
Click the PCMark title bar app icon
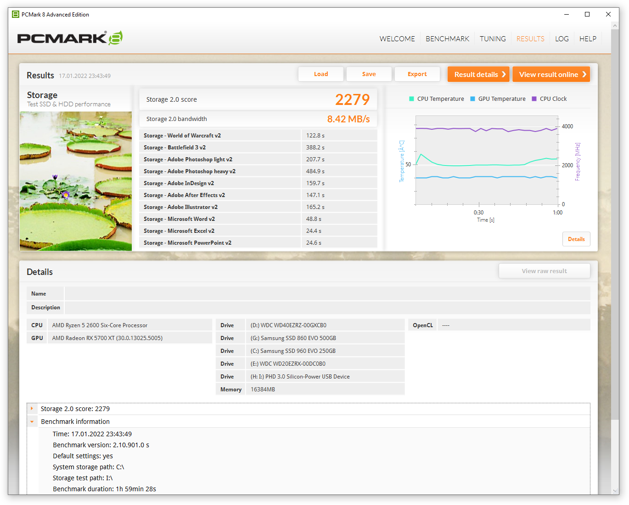coord(16,14)
